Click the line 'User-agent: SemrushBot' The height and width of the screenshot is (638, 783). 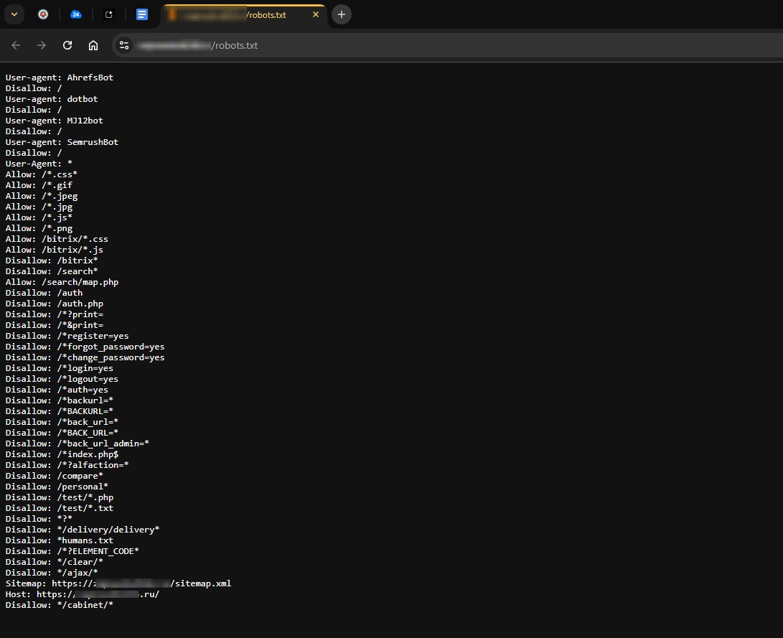(x=62, y=142)
